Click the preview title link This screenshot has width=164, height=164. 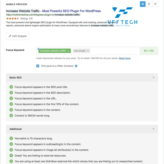point(53,11)
